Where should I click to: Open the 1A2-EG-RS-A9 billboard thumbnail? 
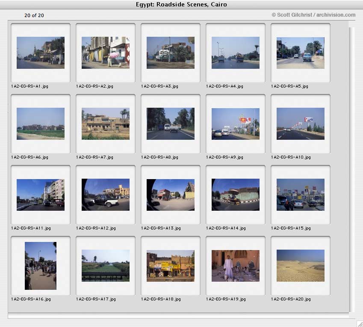[236, 124]
